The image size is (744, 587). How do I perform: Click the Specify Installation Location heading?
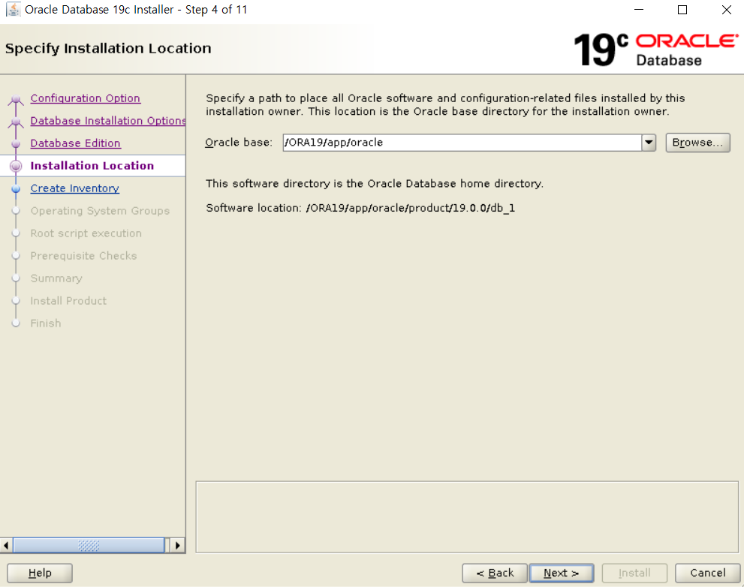click(x=108, y=48)
